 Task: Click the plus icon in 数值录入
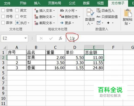coord(108,23)
